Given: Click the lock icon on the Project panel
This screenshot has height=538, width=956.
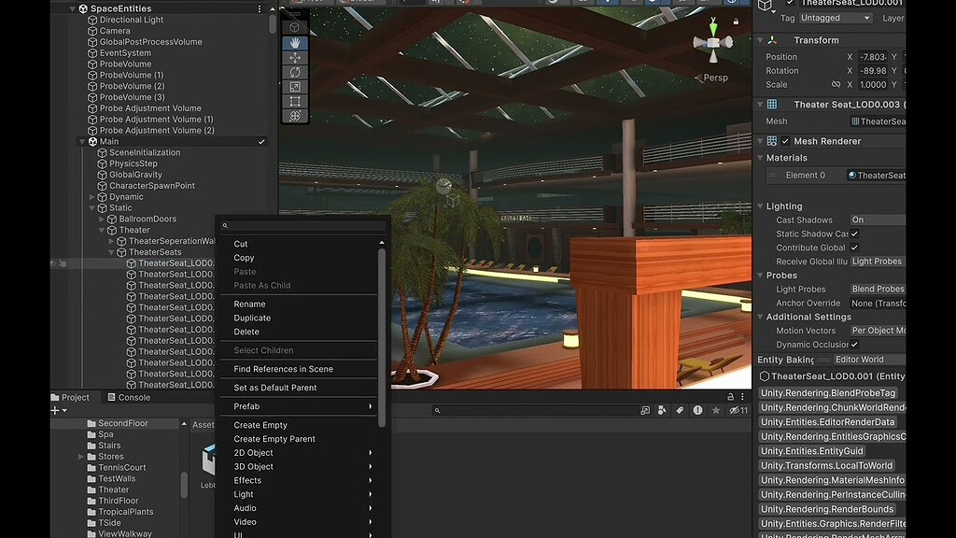Looking at the screenshot, I should tap(732, 396).
